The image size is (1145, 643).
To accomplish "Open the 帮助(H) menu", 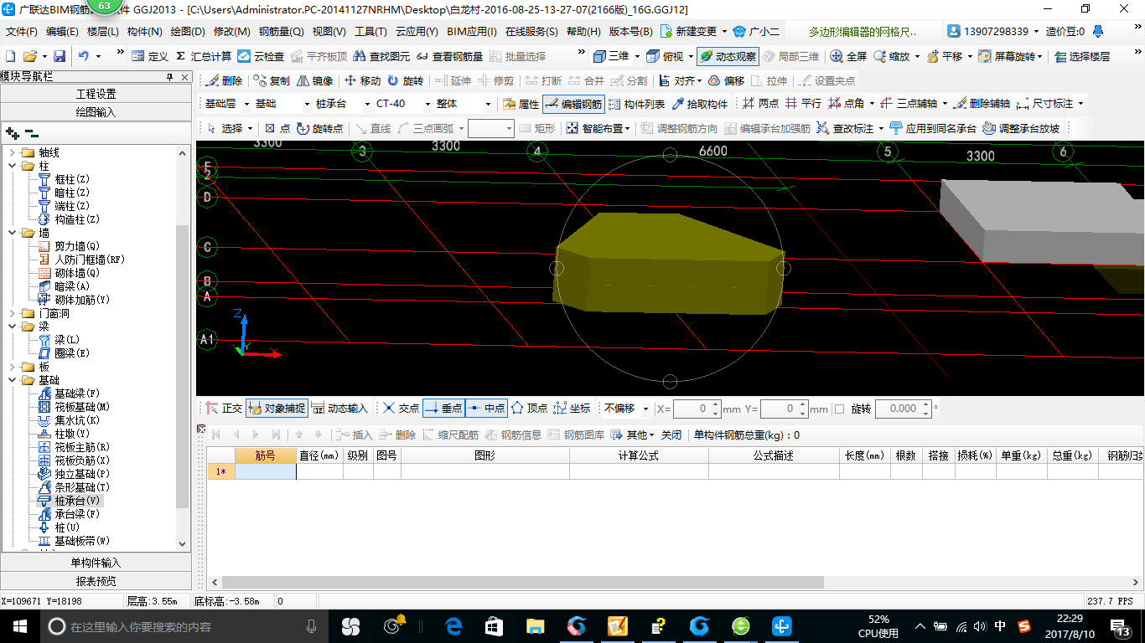I will [x=583, y=32].
